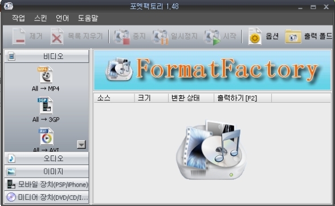Open 옵션 settings gear icon
This screenshot has height=206, width=335.
(255, 36)
